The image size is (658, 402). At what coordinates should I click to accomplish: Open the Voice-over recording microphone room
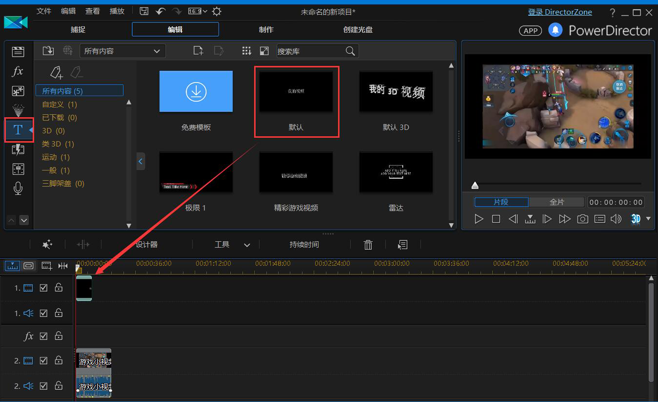click(18, 189)
